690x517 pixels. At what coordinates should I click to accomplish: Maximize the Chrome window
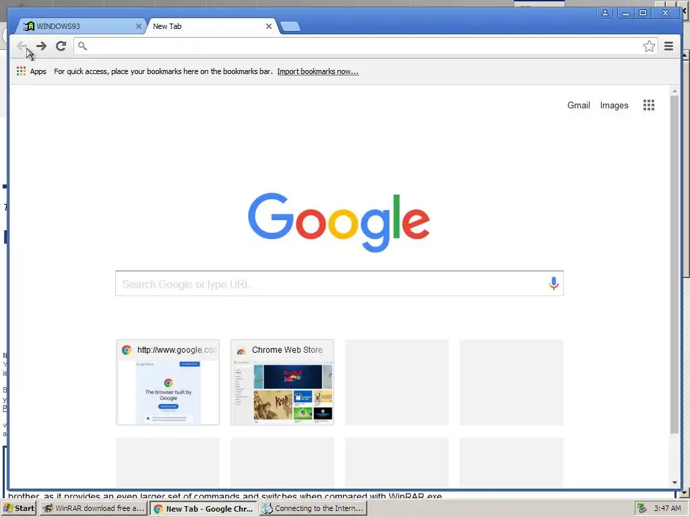click(x=643, y=13)
